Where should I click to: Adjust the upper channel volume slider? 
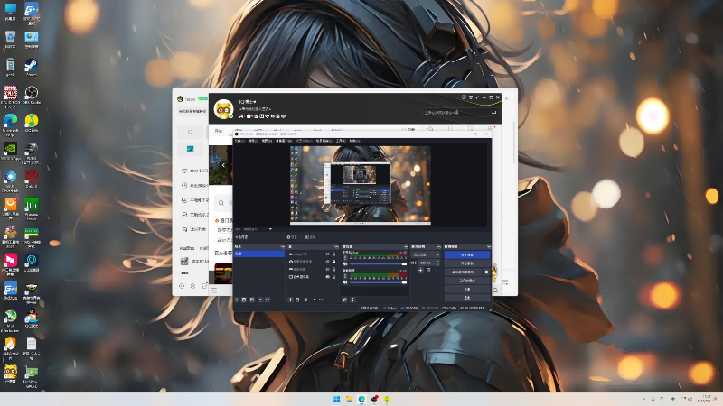point(378,264)
